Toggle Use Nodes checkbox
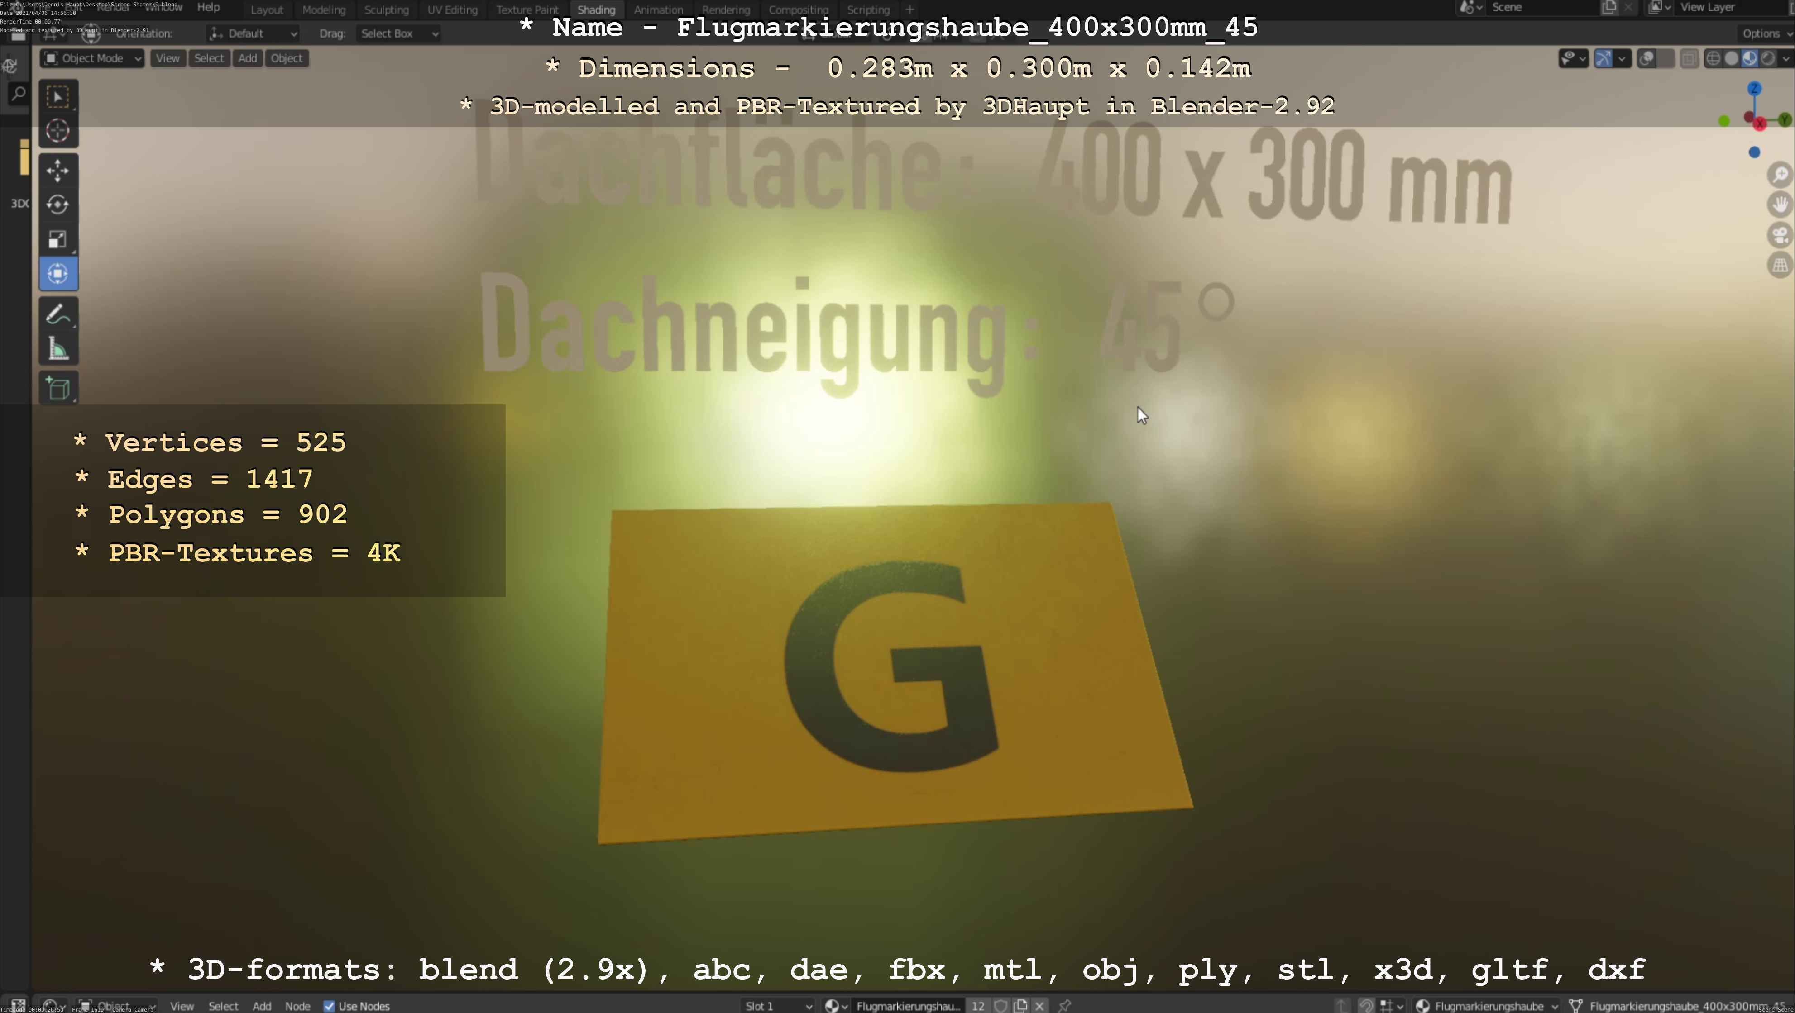This screenshot has height=1013, width=1795. pos(330,1005)
